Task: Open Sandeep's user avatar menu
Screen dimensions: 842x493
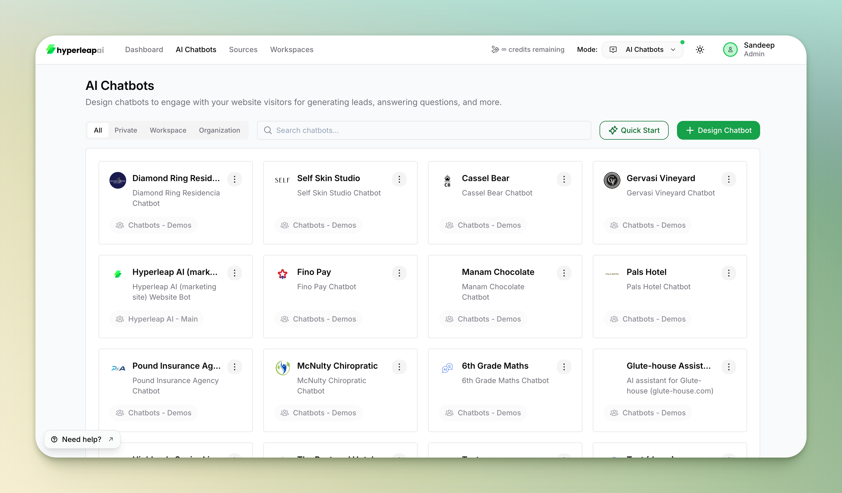Action: [x=730, y=50]
